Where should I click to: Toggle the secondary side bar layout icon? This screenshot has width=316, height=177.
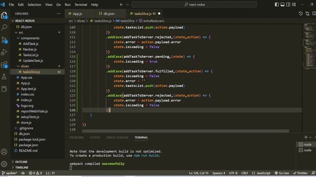tap(288, 4)
